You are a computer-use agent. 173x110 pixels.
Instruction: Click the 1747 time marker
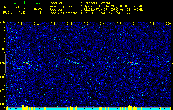tap(118, 24)
